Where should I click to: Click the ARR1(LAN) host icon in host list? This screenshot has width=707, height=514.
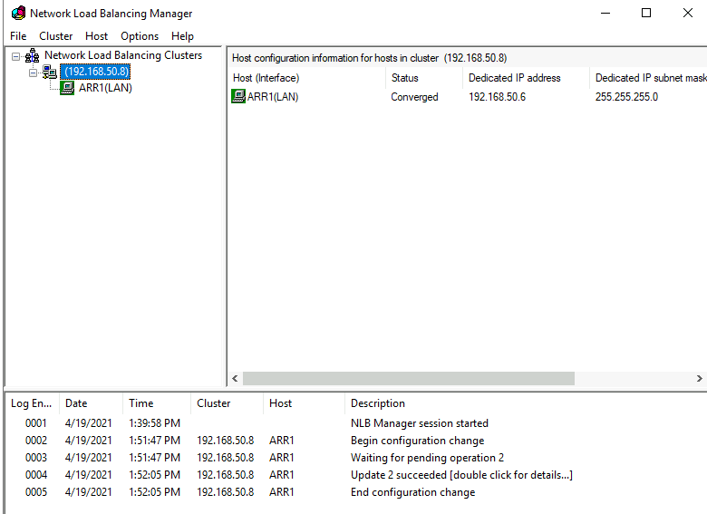tap(238, 96)
